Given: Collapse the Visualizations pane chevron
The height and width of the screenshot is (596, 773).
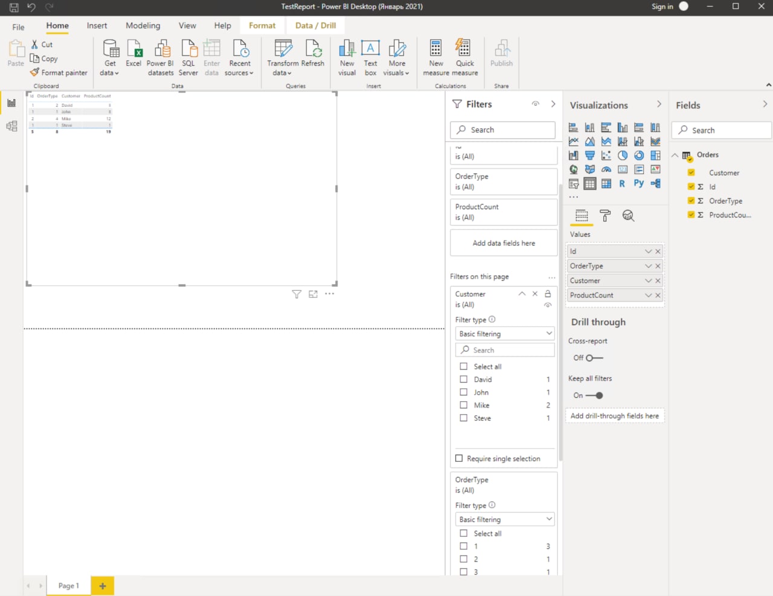Looking at the screenshot, I should (659, 105).
